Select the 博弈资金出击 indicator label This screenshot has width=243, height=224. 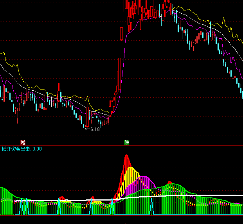(16, 149)
